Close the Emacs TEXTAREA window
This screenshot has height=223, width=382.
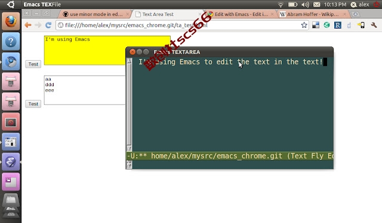pos(133,52)
